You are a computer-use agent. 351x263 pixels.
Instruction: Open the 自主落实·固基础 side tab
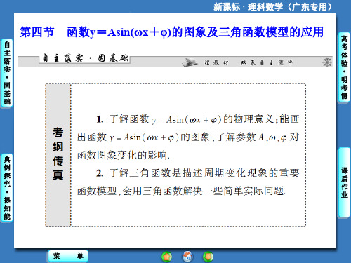pos(7,73)
